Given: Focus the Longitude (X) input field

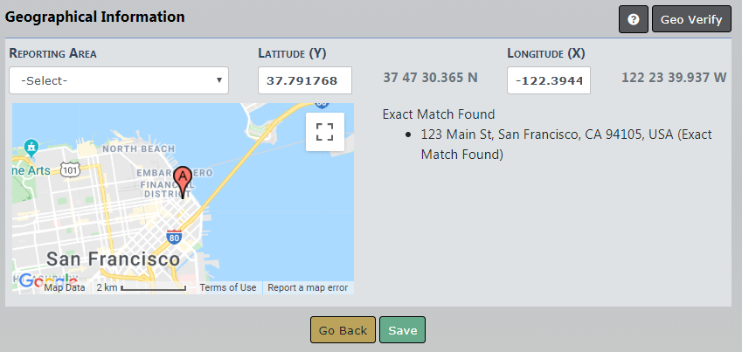Looking at the screenshot, I should pos(549,80).
